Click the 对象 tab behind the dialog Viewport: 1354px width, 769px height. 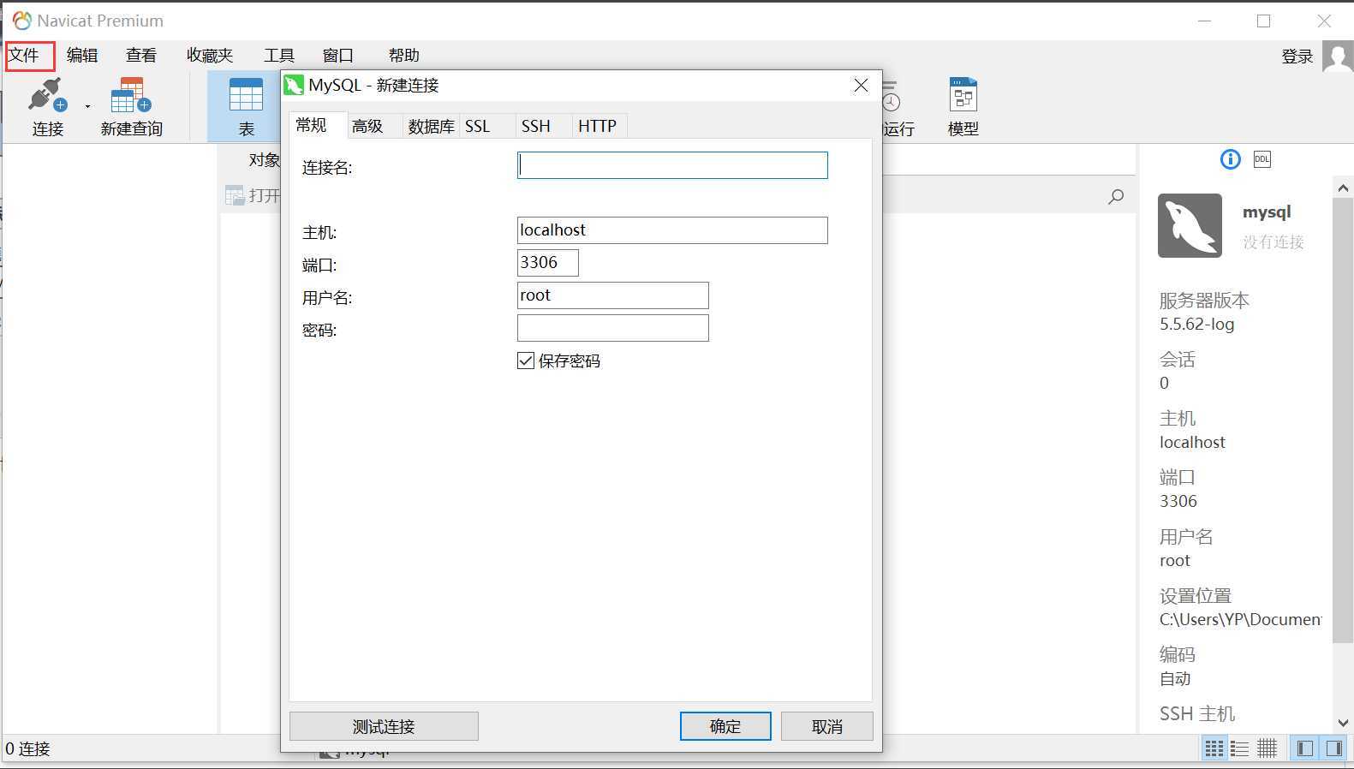click(x=264, y=160)
